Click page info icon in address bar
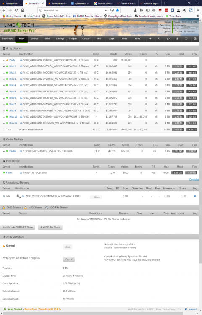Viewport: 202px width, 315px height. click(x=41, y=10)
